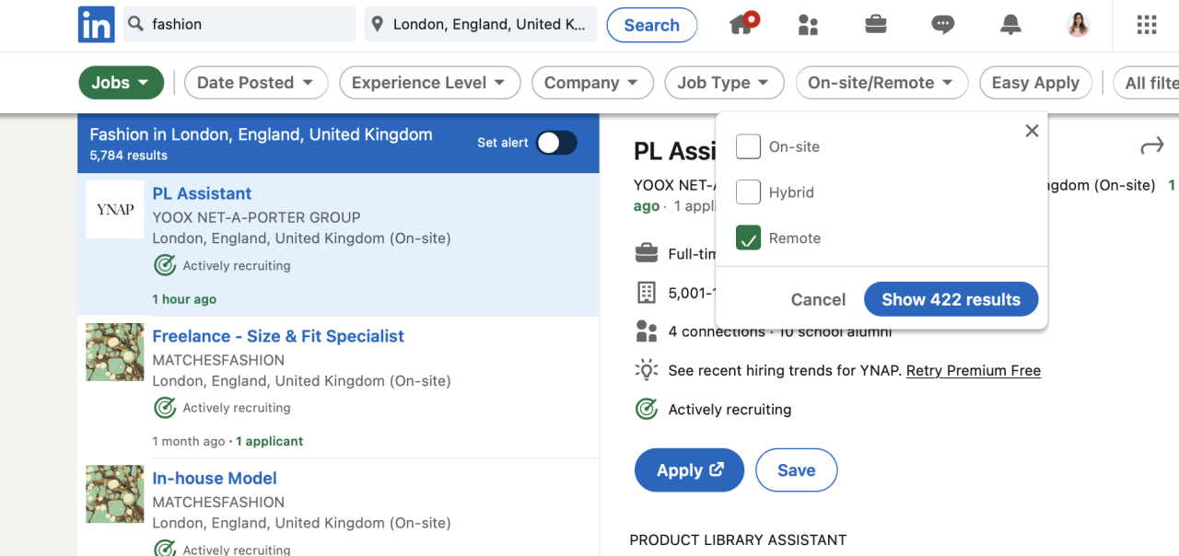Open the Messaging speech bubble icon

(943, 25)
